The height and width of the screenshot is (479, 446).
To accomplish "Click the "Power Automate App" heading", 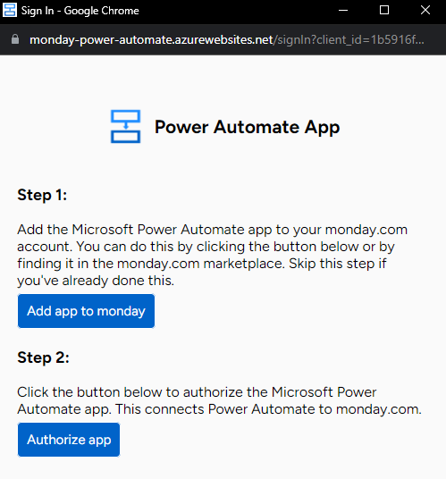I will pos(248,127).
